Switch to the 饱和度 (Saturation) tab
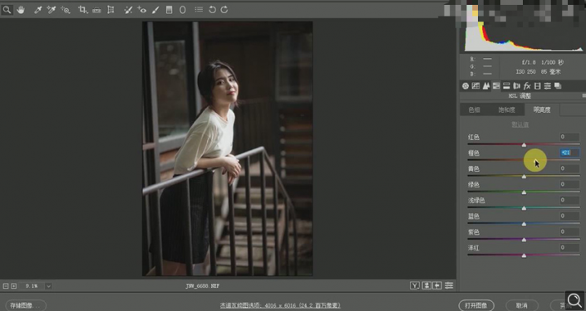The height and width of the screenshot is (311, 586). pyautogui.click(x=506, y=109)
